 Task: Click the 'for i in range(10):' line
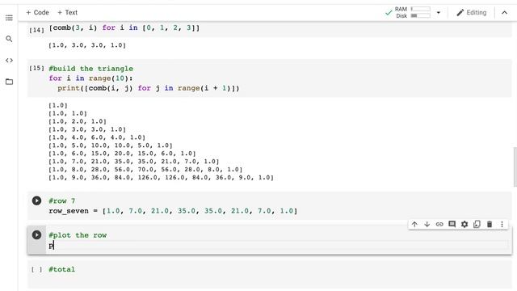point(90,78)
